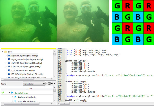Click line number 141 in the gutter
Viewport: 154px width, 106px height.
coord(60,75)
